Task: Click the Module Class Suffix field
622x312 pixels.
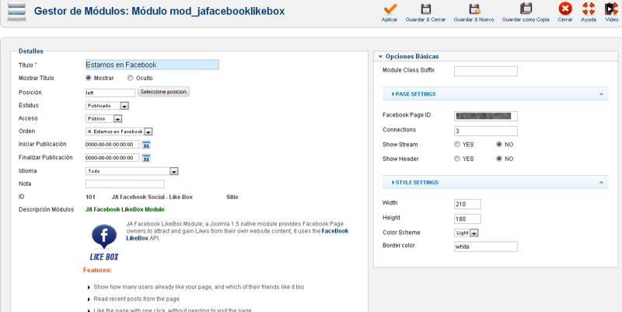Action: 486,71
